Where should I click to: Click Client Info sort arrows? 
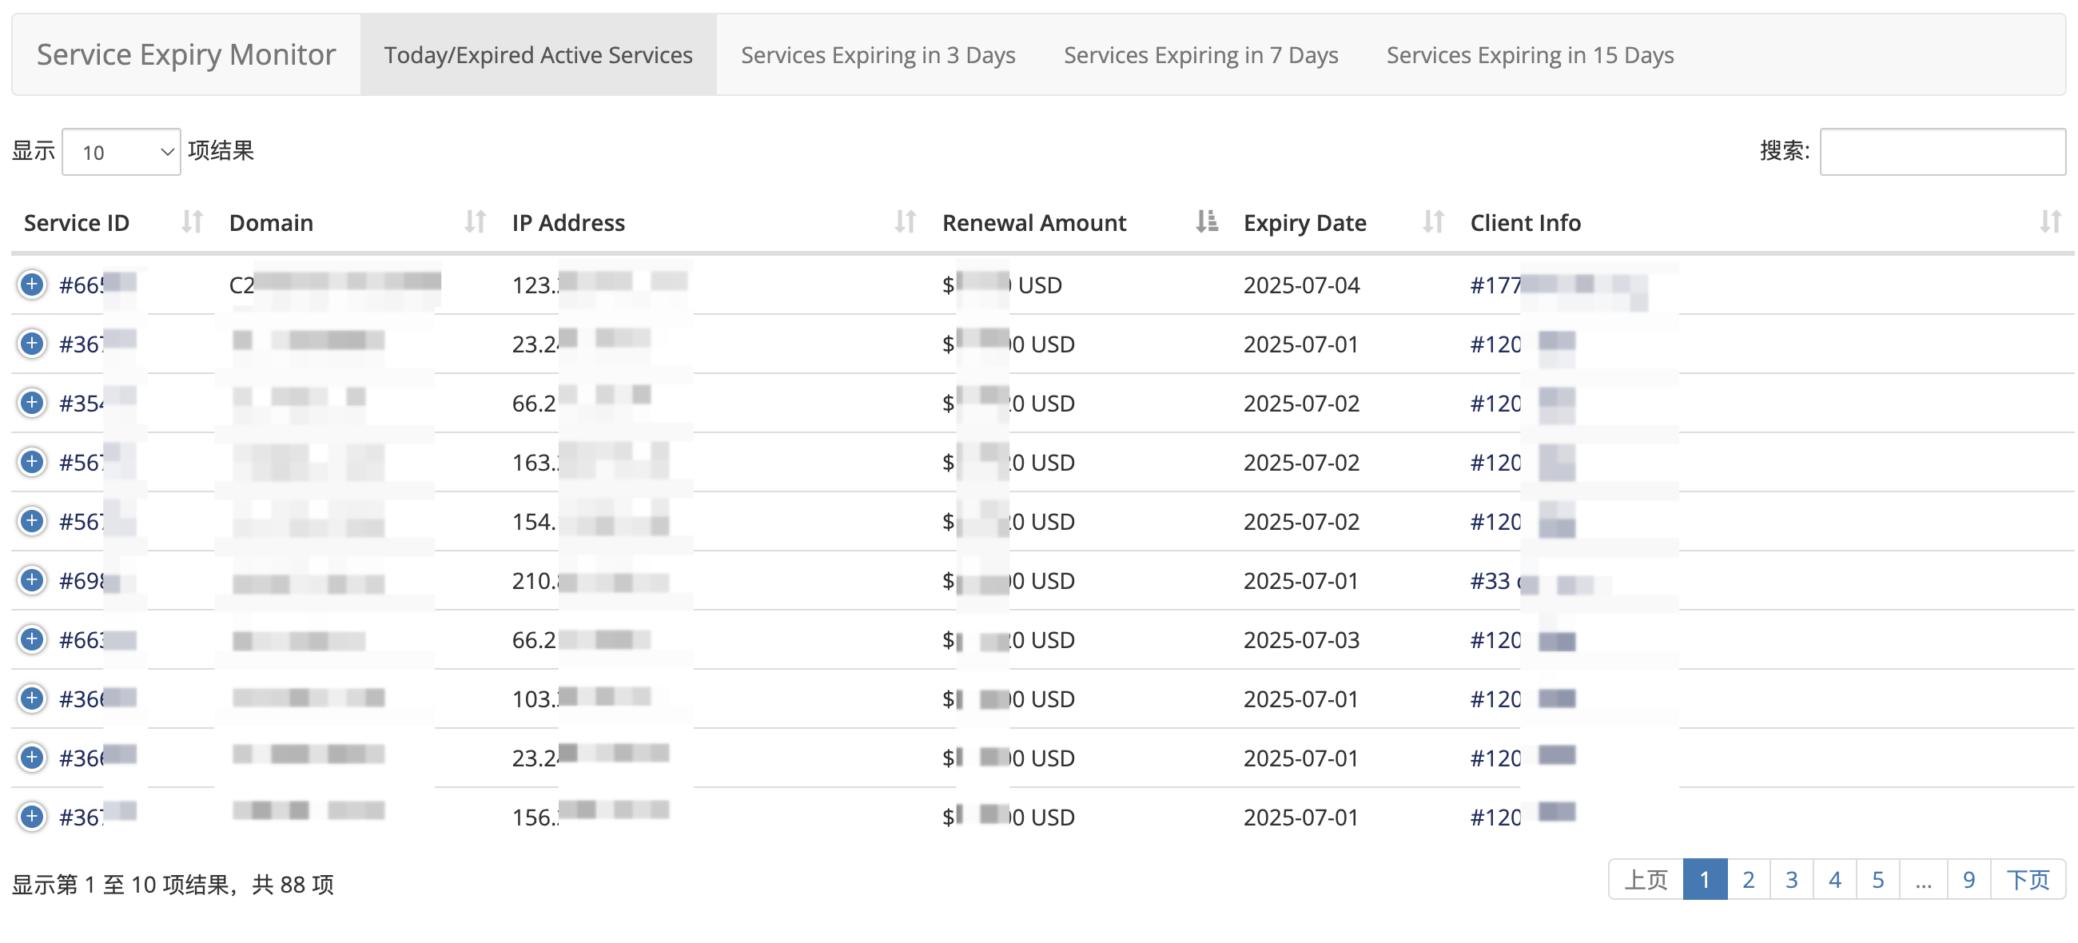[2050, 222]
